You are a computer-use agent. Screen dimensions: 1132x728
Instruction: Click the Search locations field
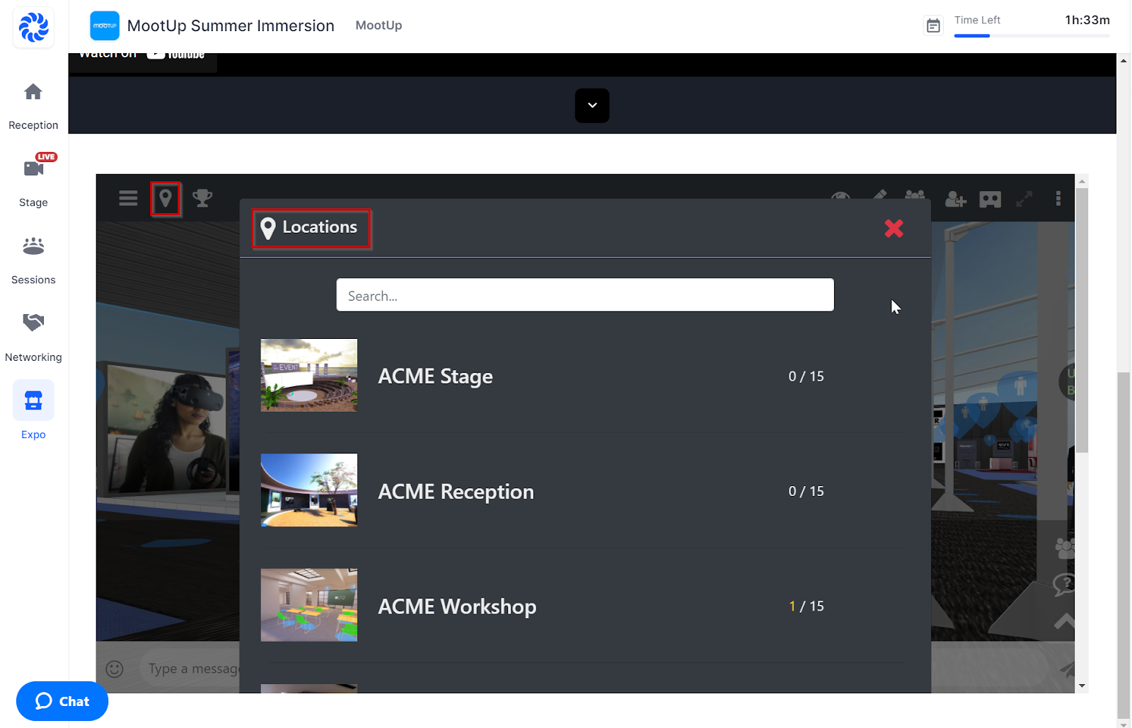(x=585, y=295)
